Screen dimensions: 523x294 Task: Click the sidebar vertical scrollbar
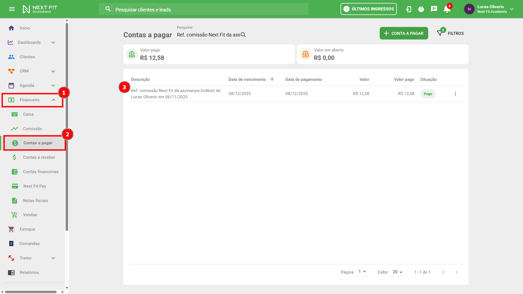(67, 127)
